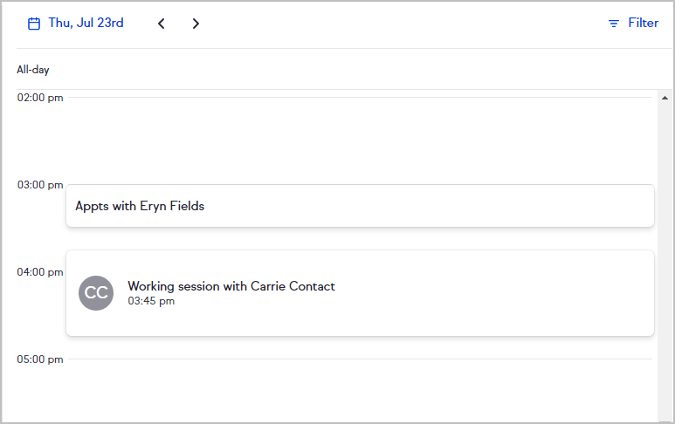This screenshot has height=424, width=675.
Task: Select the empty 05:00 pm time slot
Action: (x=359, y=388)
